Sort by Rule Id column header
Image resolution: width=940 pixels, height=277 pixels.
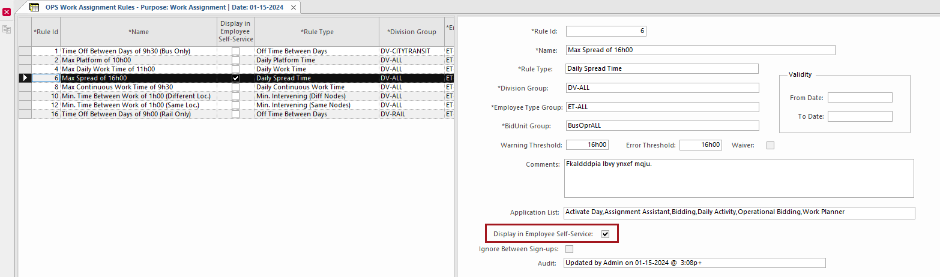(x=46, y=32)
